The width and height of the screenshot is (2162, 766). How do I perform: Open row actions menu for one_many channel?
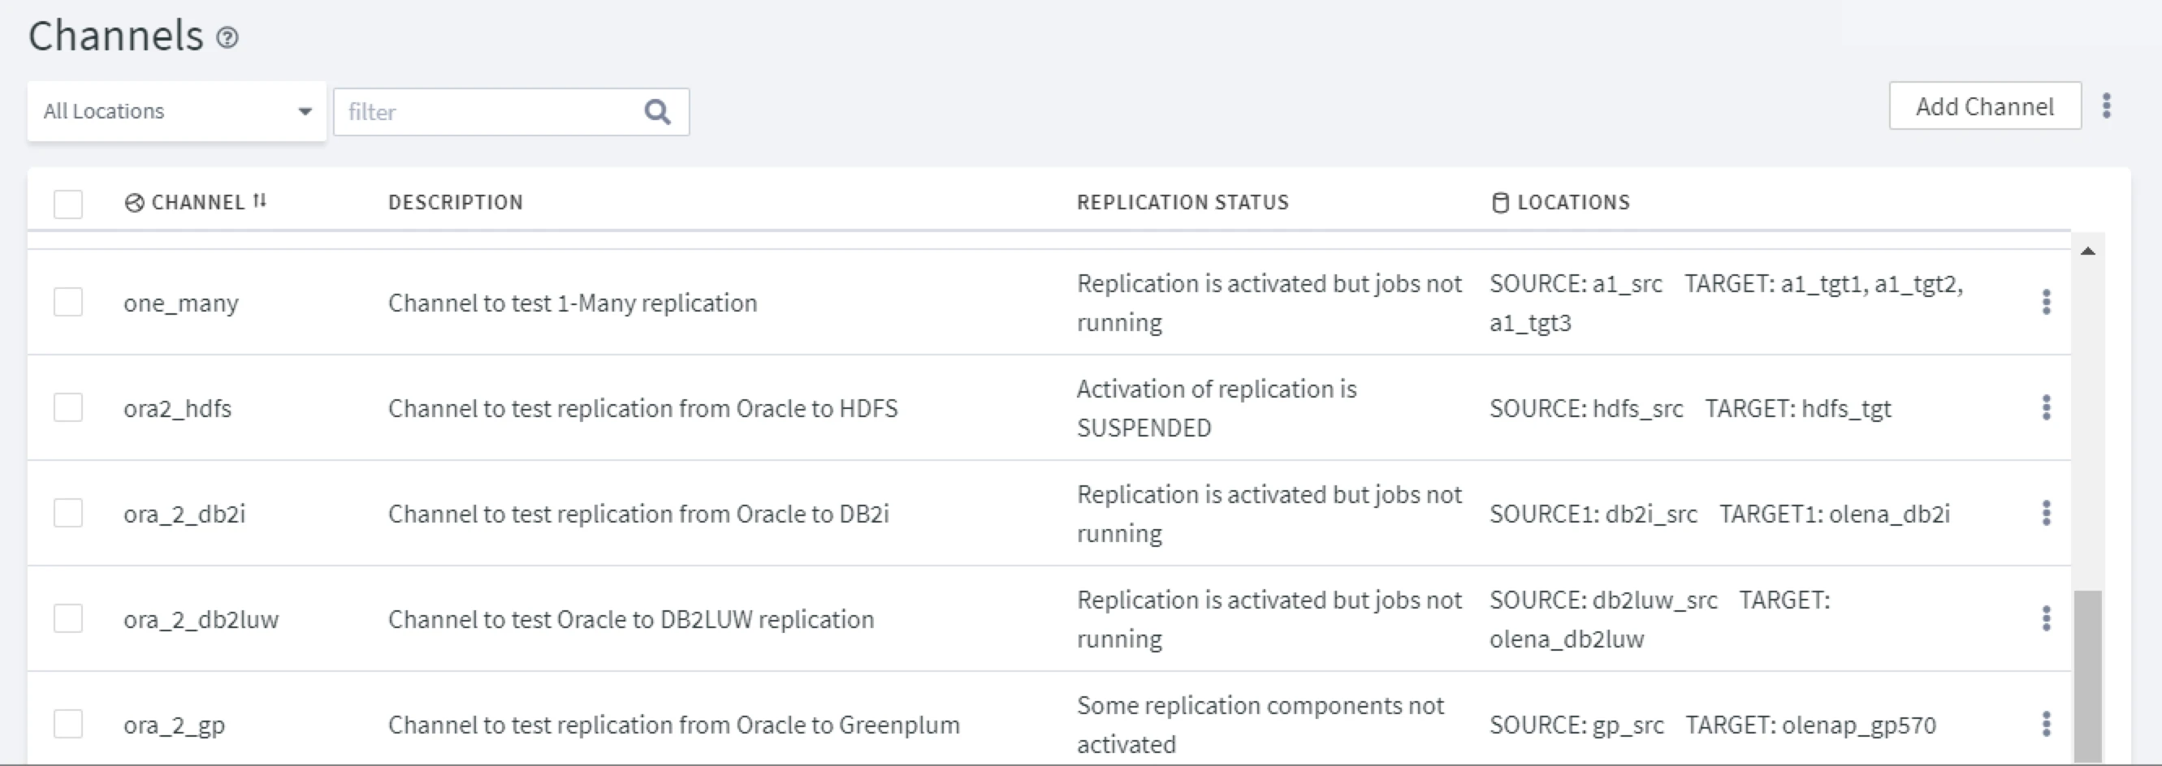coord(2046,302)
